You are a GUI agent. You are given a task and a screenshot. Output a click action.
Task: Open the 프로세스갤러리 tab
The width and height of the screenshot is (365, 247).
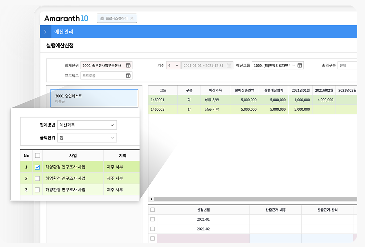(x=117, y=19)
